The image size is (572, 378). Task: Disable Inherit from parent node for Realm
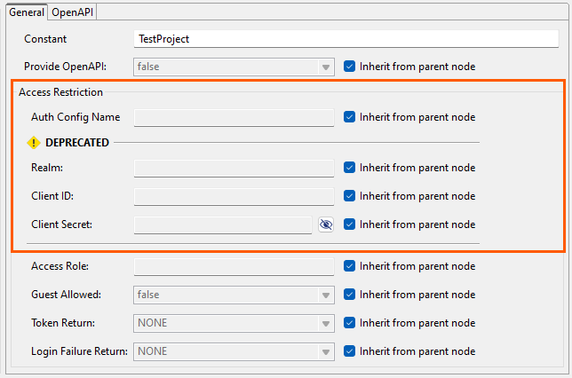(349, 168)
